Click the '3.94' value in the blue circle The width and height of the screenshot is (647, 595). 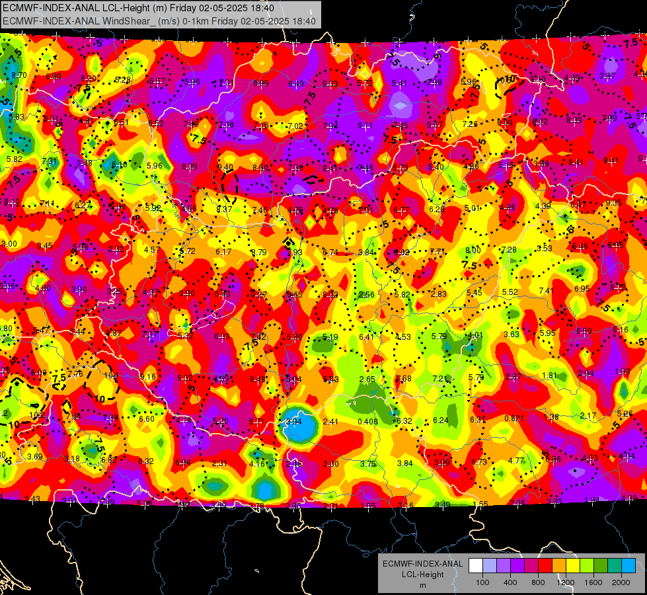pos(294,422)
